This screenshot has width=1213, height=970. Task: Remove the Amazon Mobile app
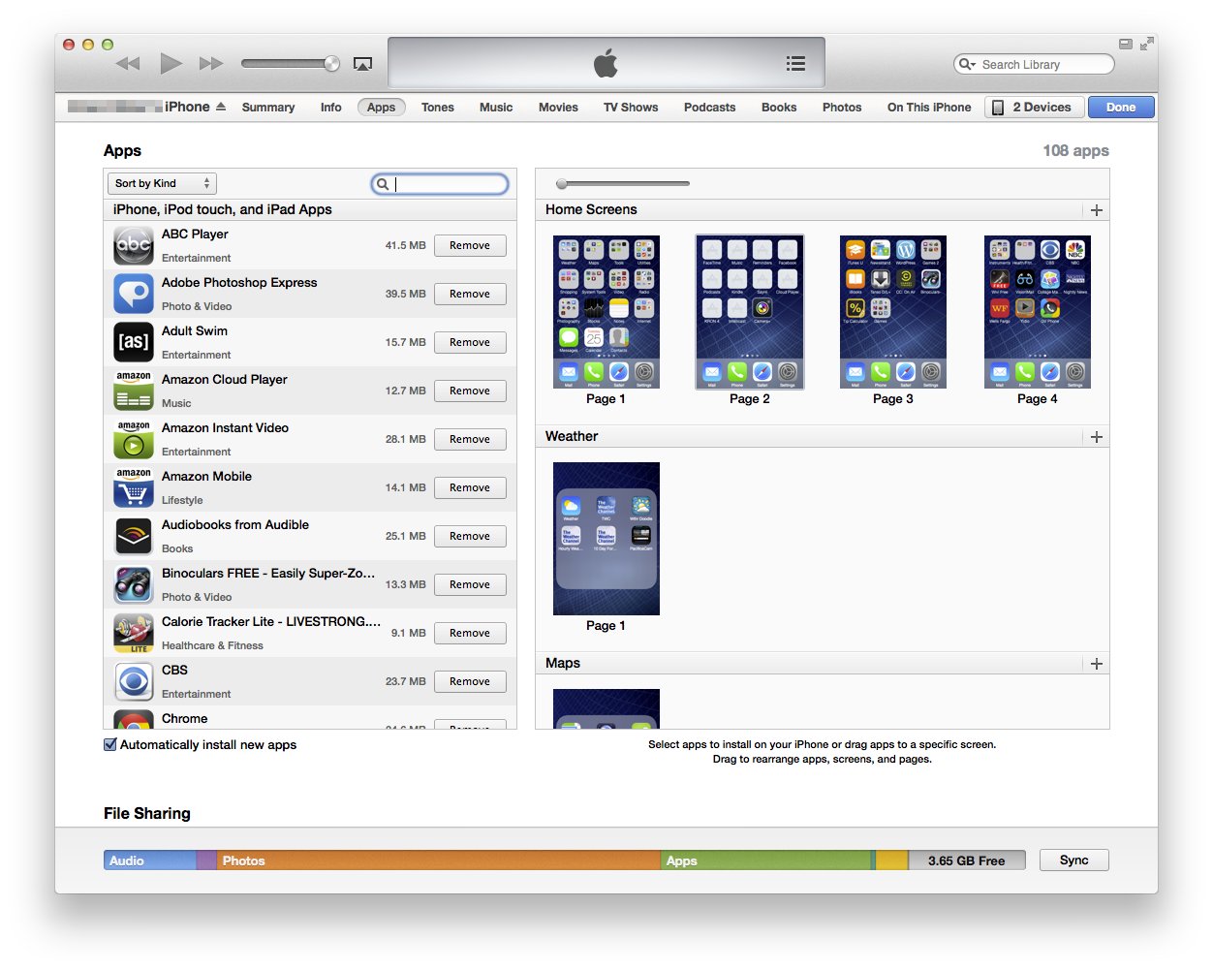[470, 487]
